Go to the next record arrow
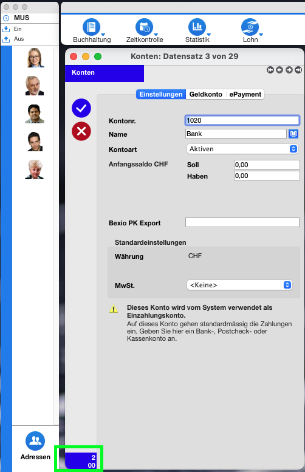305x472 pixels. click(289, 70)
